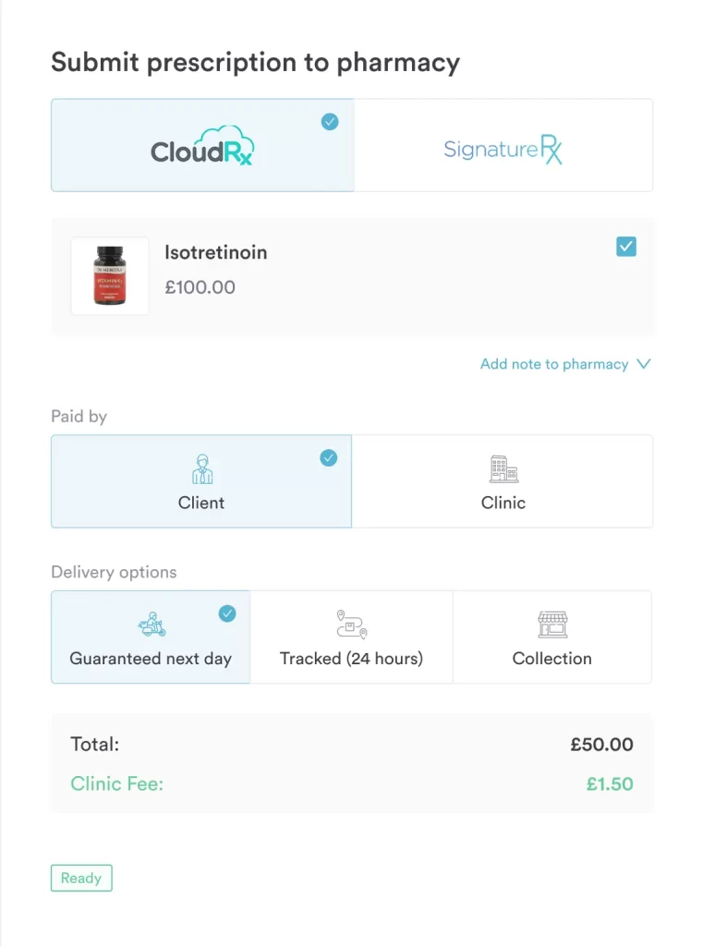Click the Client person icon
The height and width of the screenshot is (946, 703).
[201, 468]
